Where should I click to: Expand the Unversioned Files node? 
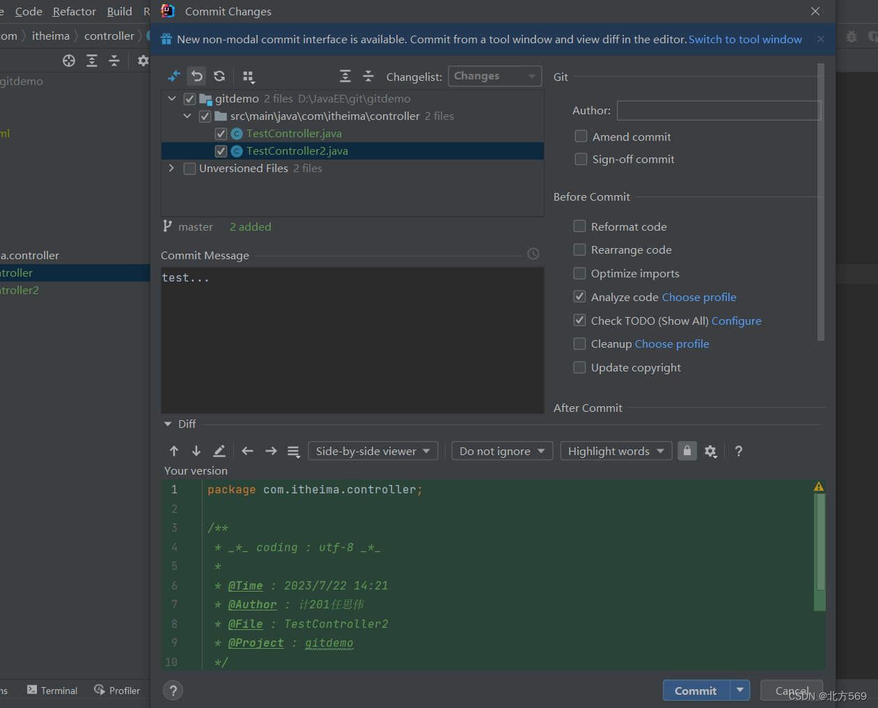pos(171,168)
